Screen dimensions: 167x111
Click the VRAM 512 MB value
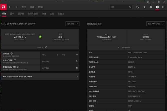click(146, 37)
